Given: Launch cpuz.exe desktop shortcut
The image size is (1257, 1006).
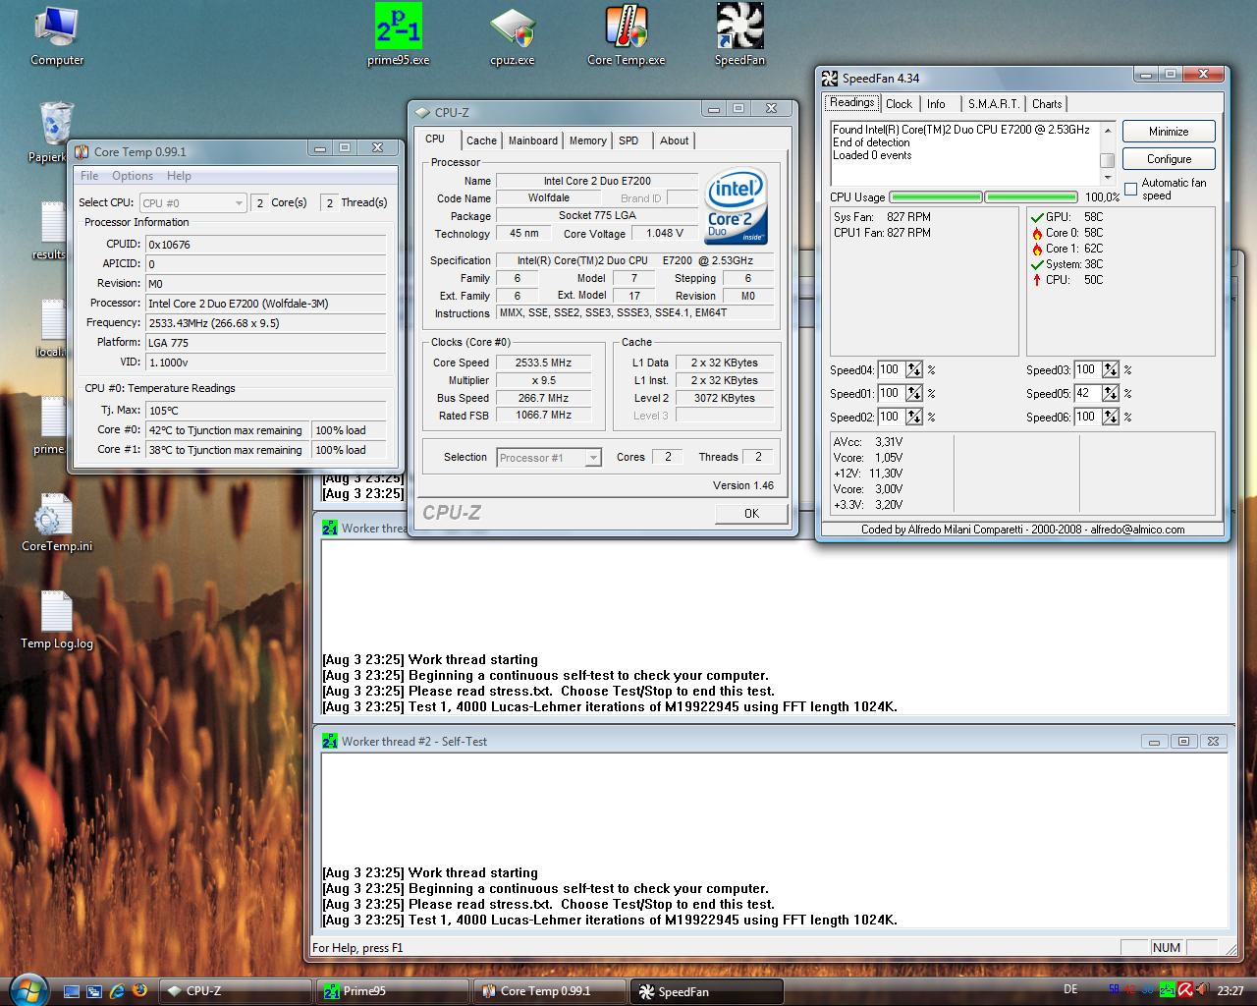Looking at the screenshot, I should pyautogui.click(x=512, y=35).
